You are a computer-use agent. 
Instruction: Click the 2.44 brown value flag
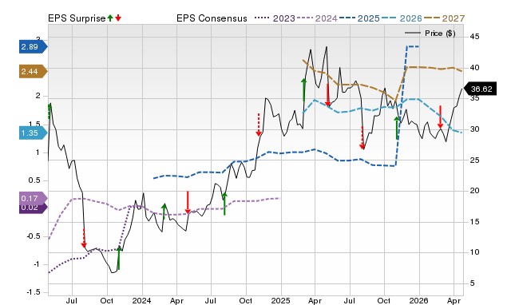pos(34,71)
